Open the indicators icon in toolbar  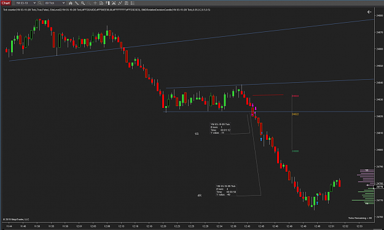(x=120, y=3)
